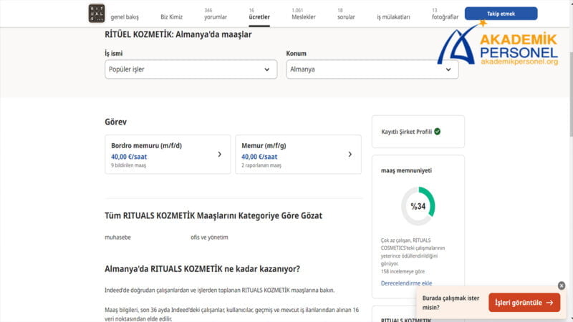Open the muhasebe category link
573x322 pixels.
click(117, 237)
